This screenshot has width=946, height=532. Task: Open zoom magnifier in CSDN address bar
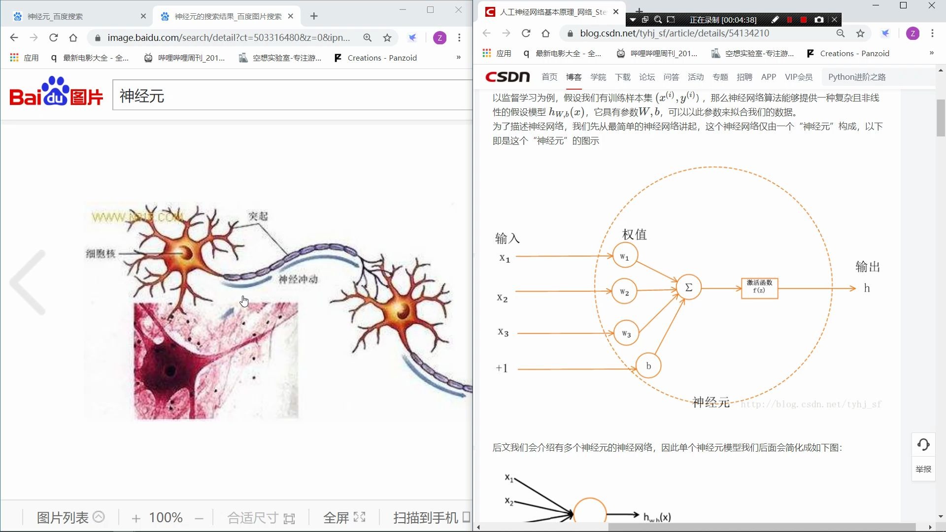(x=841, y=33)
